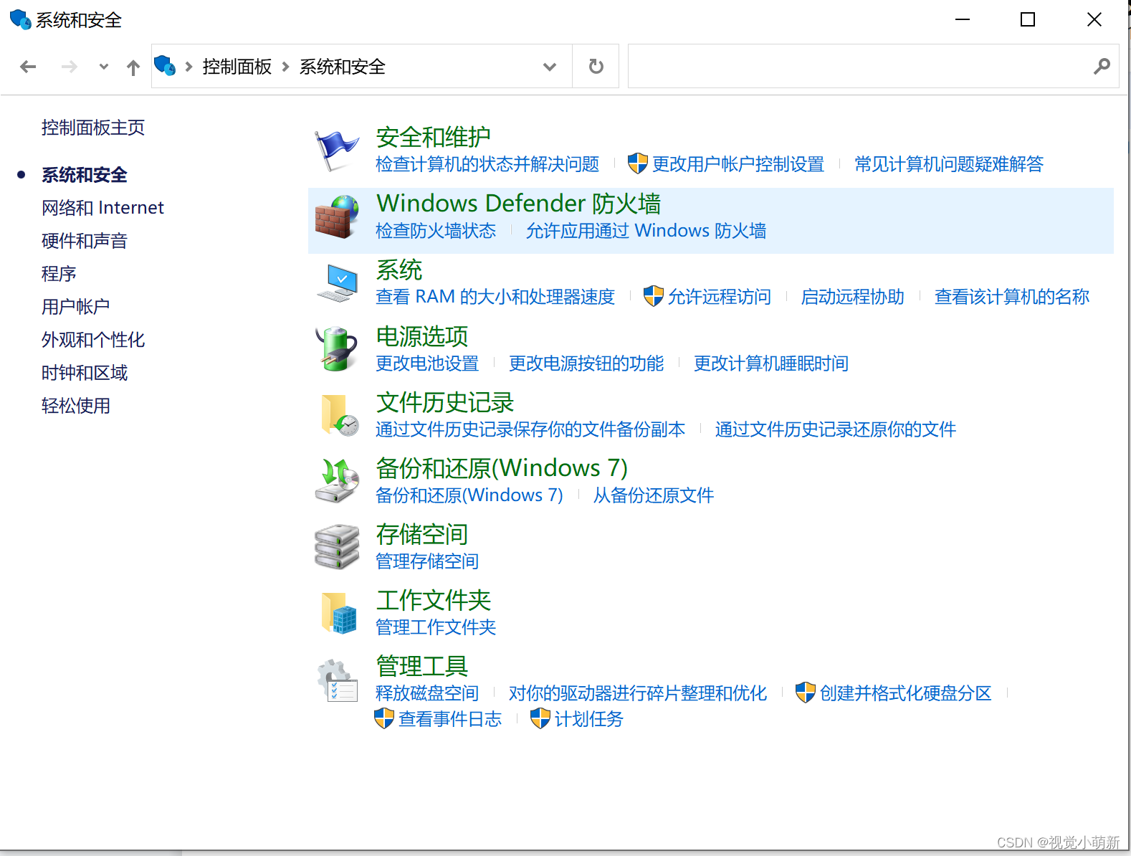Click the Work Folders icon
The height and width of the screenshot is (856, 1131).
tap(339, 613)
